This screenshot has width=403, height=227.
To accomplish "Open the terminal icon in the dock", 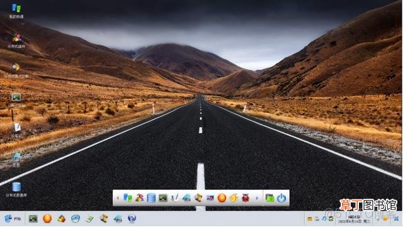I will [163, 197].
